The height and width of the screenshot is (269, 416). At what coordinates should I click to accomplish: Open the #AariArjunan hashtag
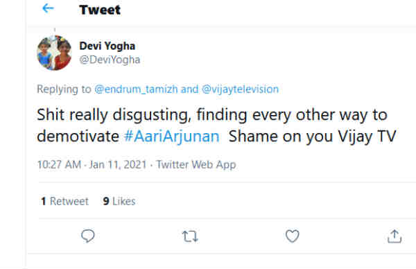coord(172,137)
